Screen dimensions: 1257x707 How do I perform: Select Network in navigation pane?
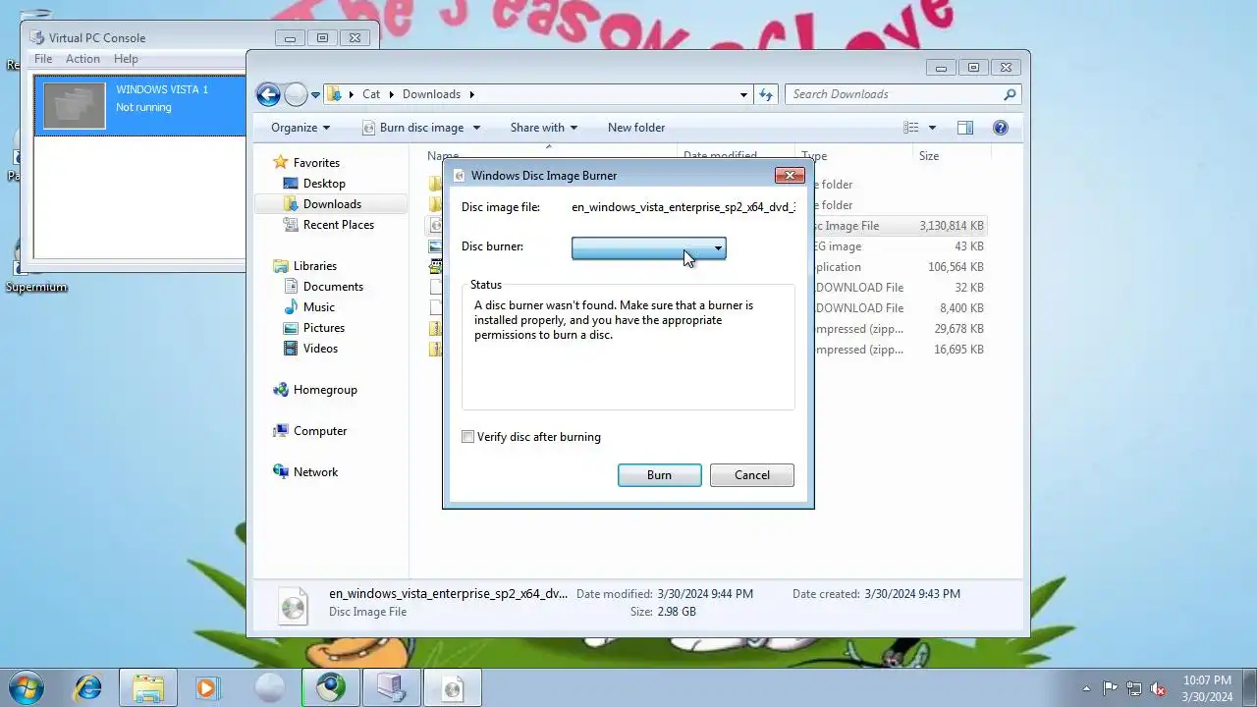coord(315,472)
